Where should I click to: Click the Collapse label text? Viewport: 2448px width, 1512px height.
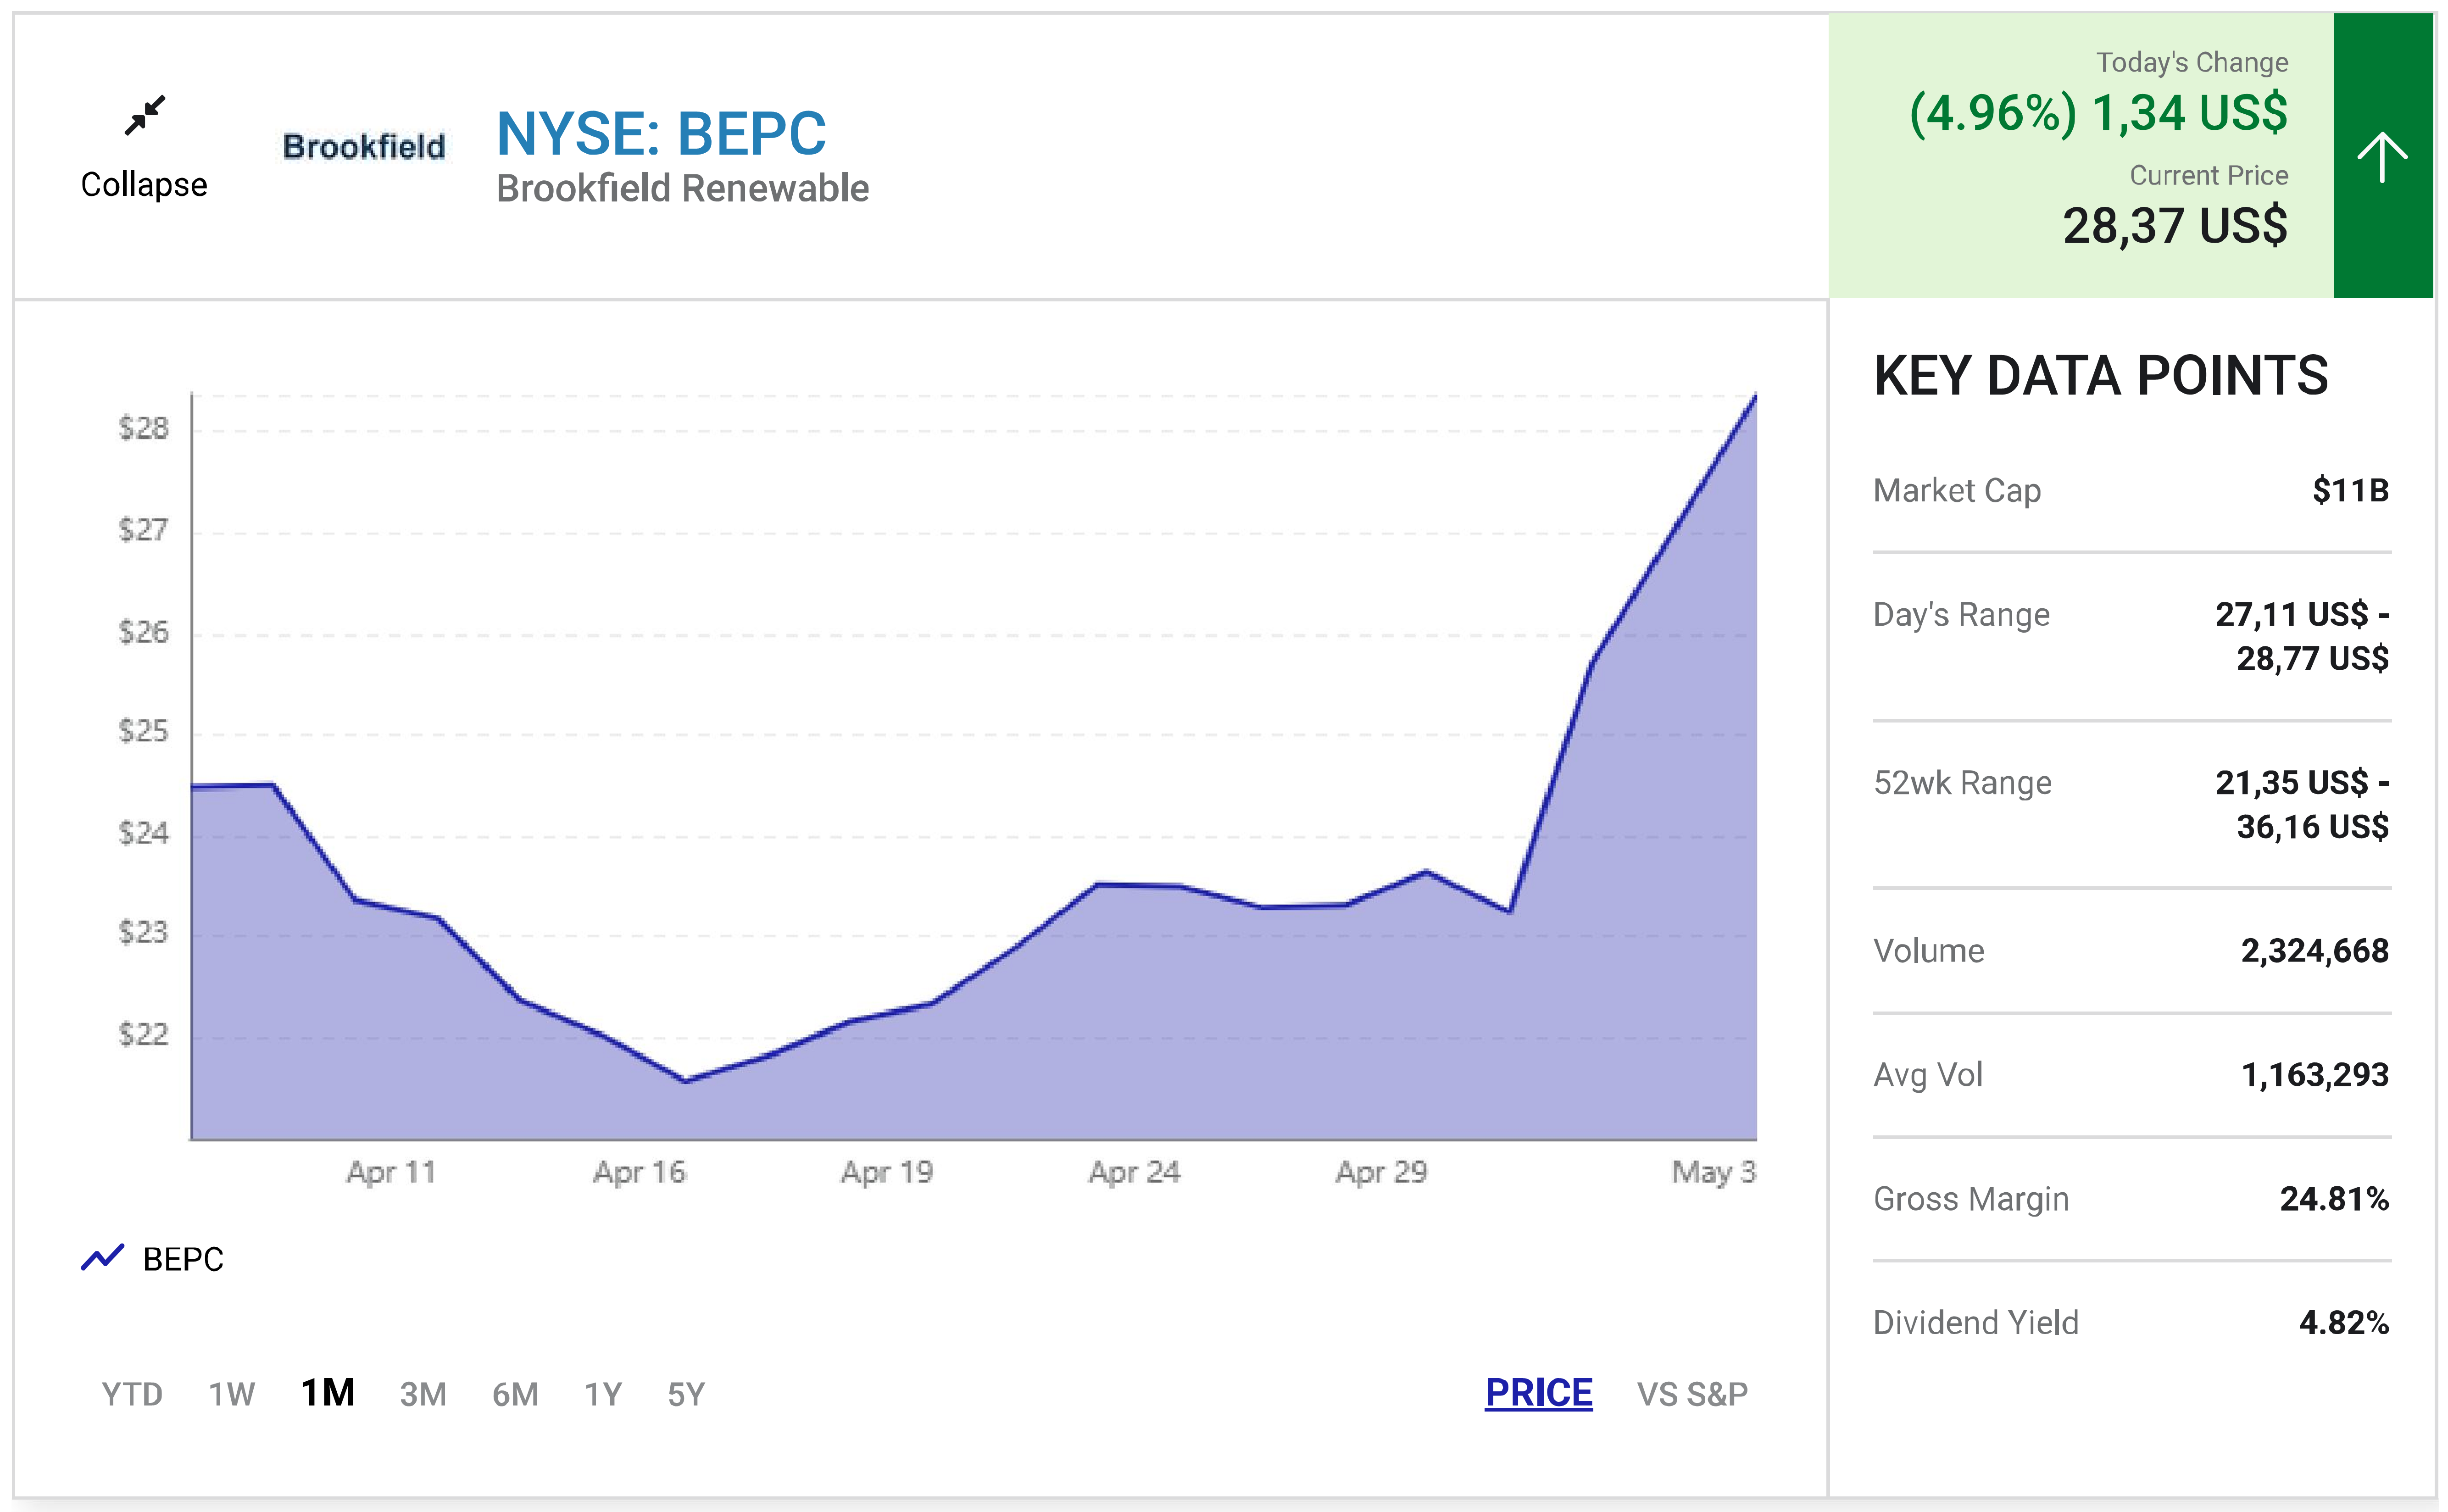pyautogui.click(x=144, y=185)
